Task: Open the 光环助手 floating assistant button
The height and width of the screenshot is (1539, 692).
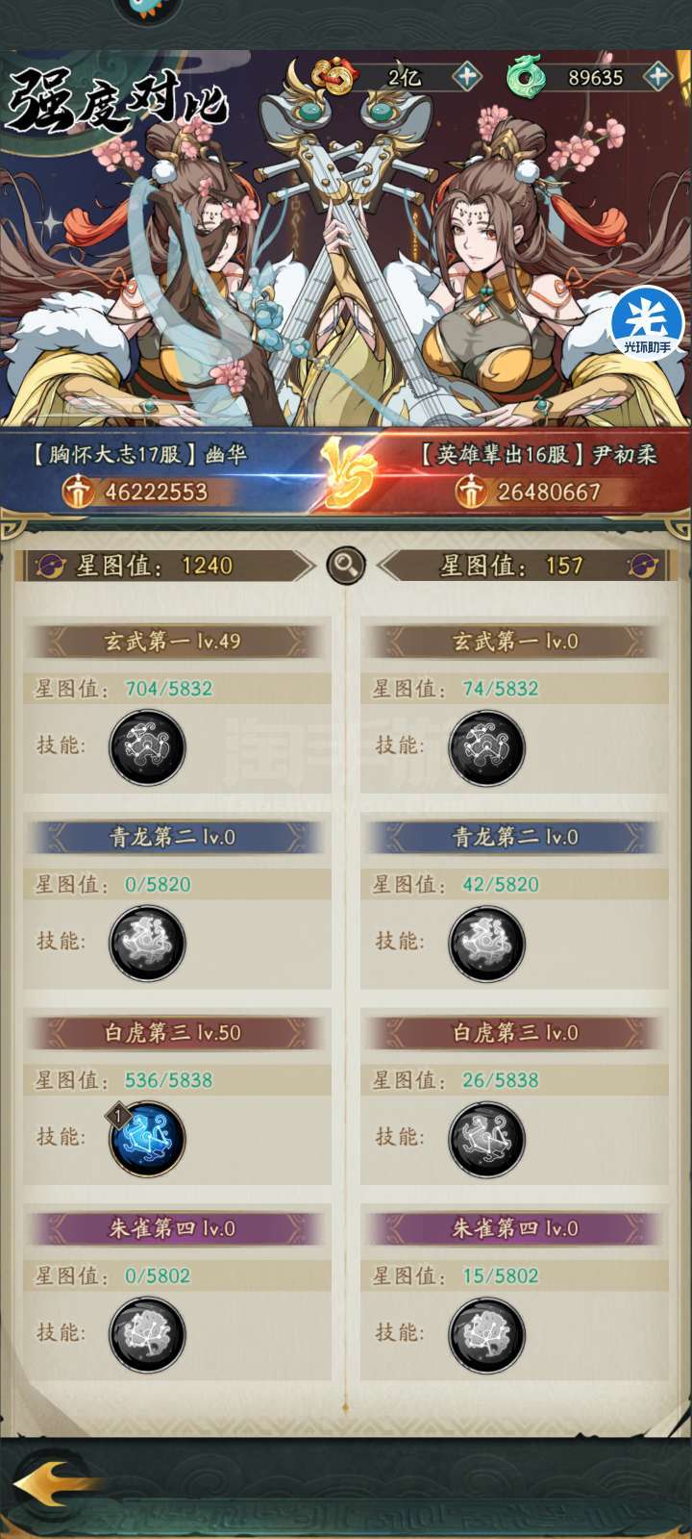Action: (x=647, y=323)
